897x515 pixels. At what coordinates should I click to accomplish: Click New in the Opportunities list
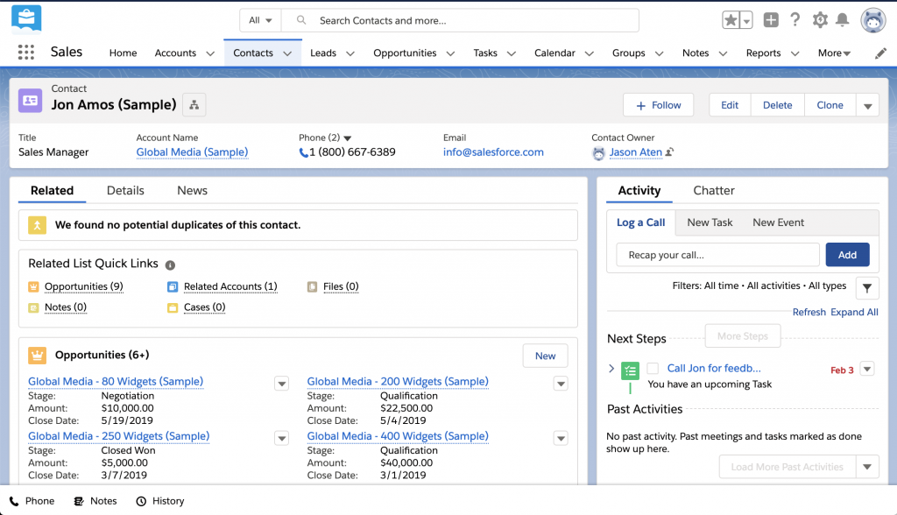(545, 356)
